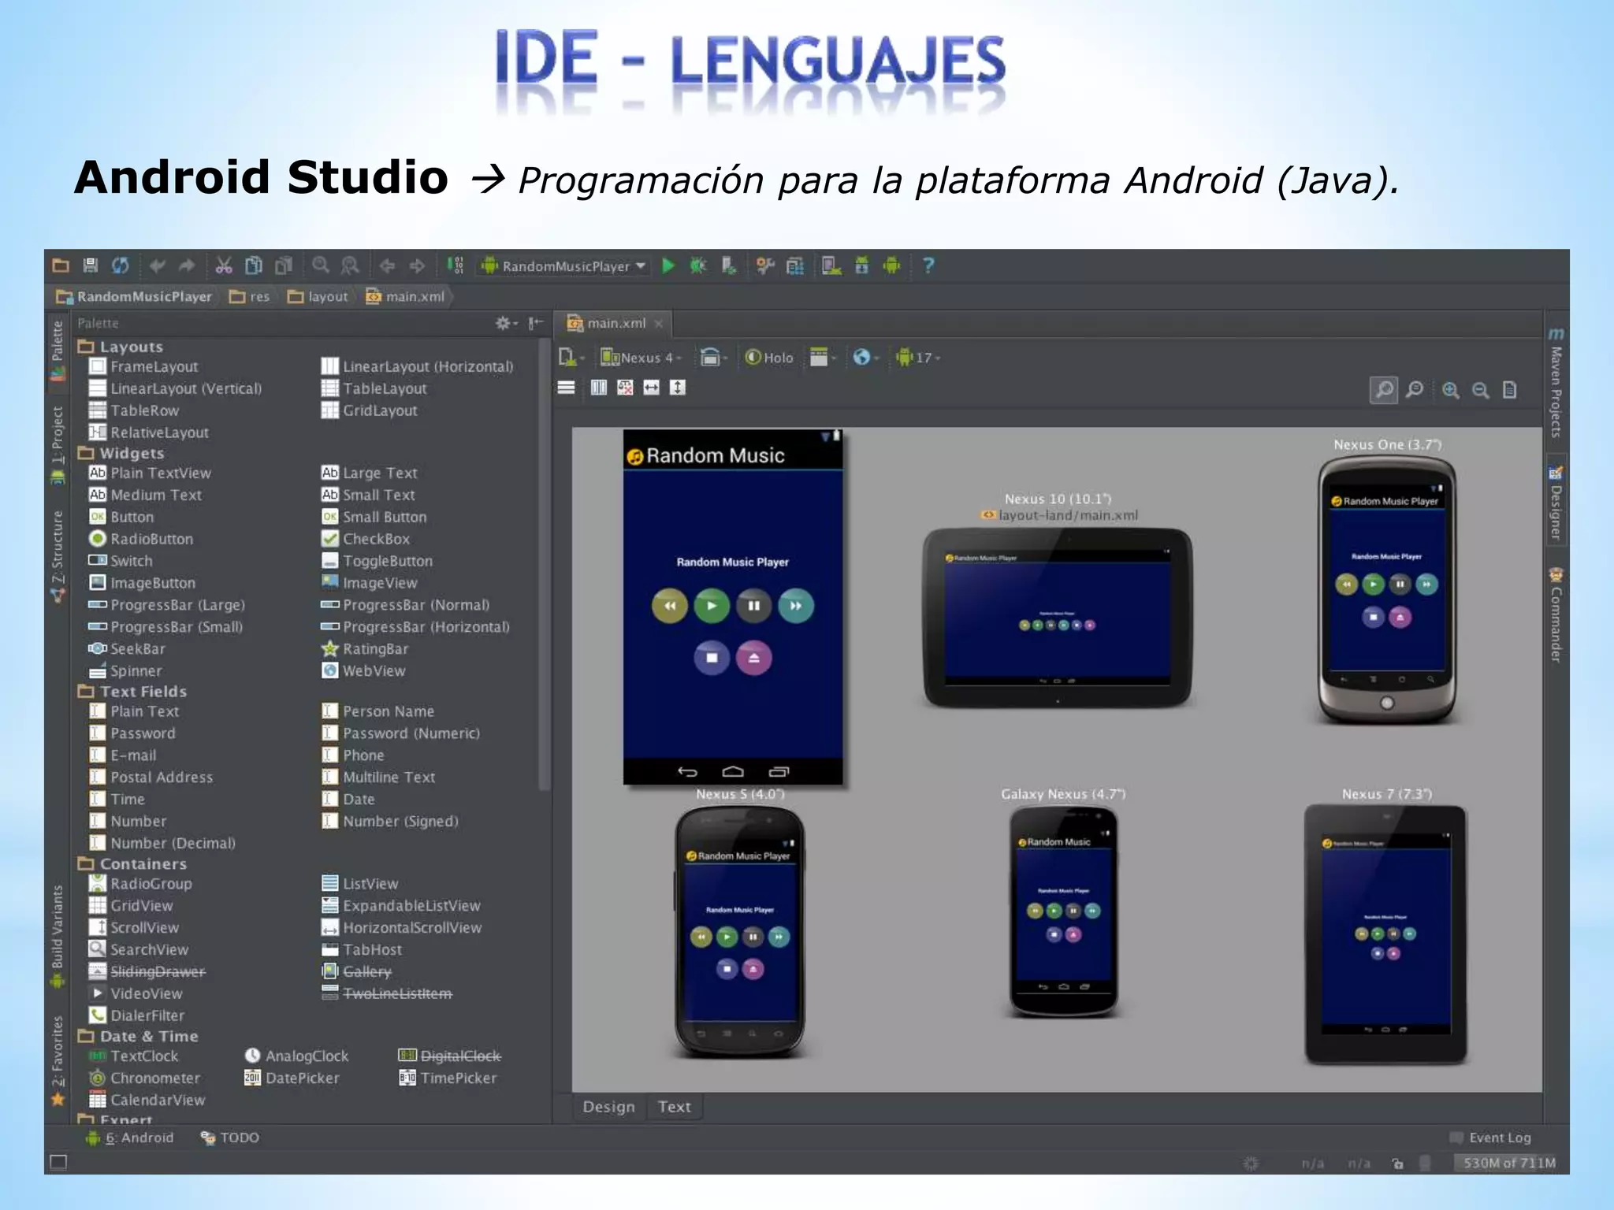Image resolution: width=1614 pixels, height=1210 pixels.
Task: Select the Nexus 7 device preview
Action: pyautogui.click(x=1386, y=934)
